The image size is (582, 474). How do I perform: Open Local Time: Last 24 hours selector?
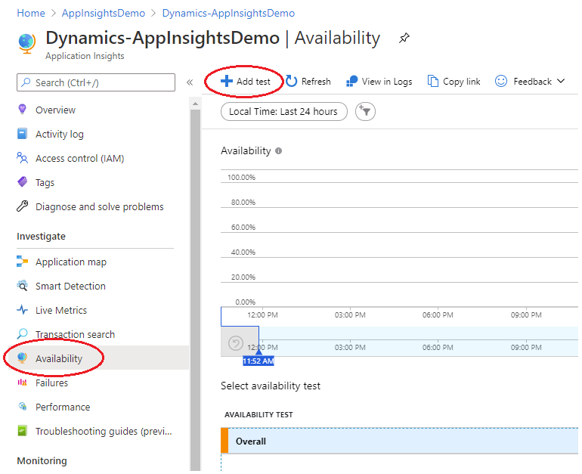[x=283, y=112]
